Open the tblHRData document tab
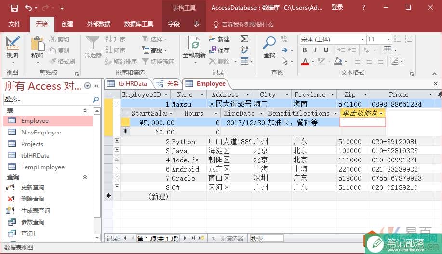 pos(128,84)
